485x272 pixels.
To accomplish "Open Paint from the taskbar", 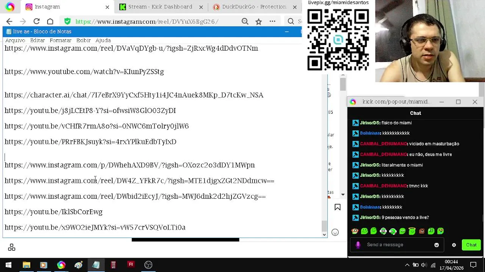I will click(x=78, y=265).
